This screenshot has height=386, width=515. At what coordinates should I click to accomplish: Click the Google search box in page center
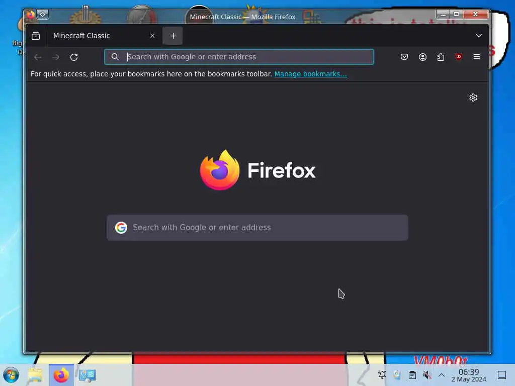point(257,228)
